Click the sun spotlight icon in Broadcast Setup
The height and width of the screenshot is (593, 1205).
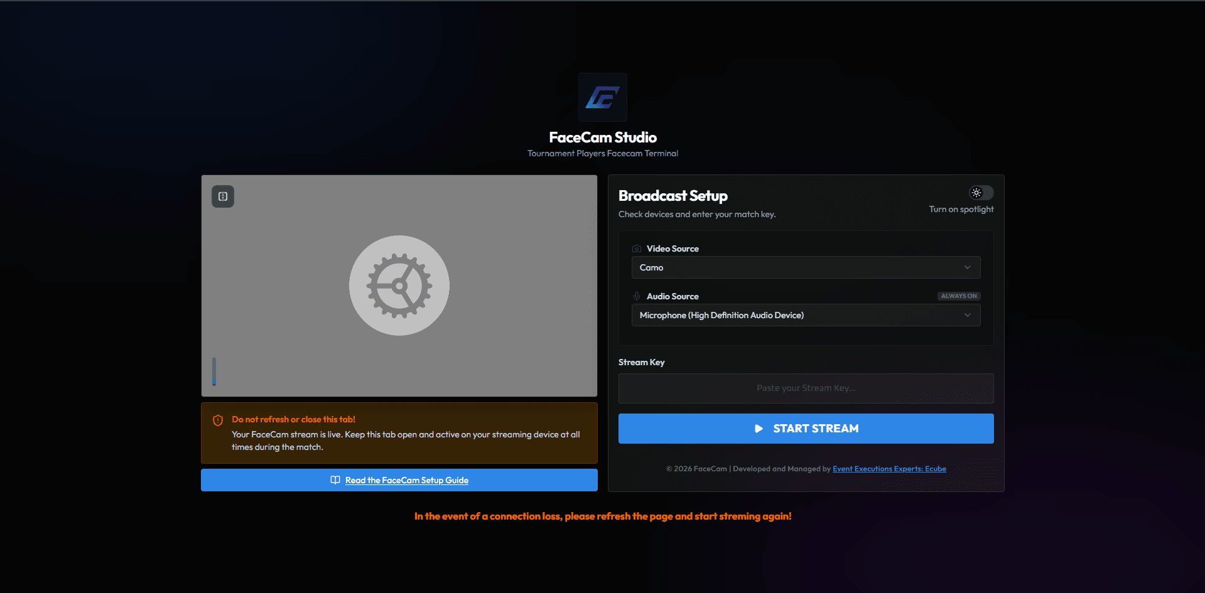(x=976, y=193)
